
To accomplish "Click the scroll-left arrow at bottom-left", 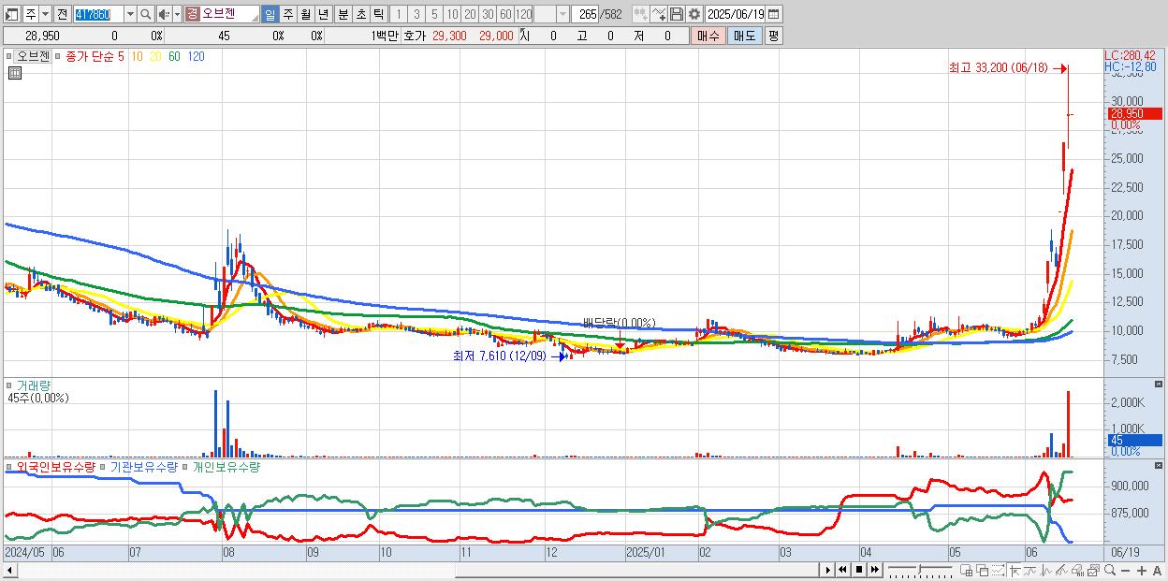I will pyautogui.click(x=8, y=570).
